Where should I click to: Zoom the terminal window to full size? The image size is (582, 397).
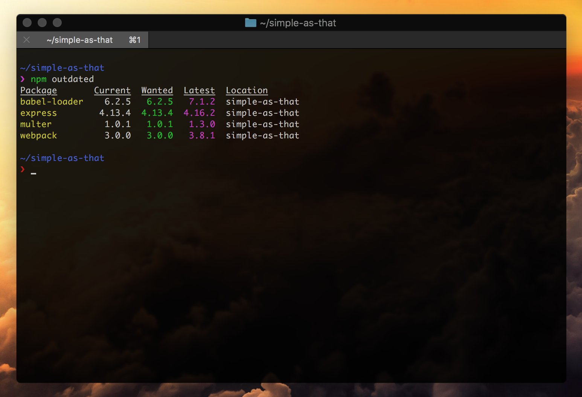(x=57, y=23)
